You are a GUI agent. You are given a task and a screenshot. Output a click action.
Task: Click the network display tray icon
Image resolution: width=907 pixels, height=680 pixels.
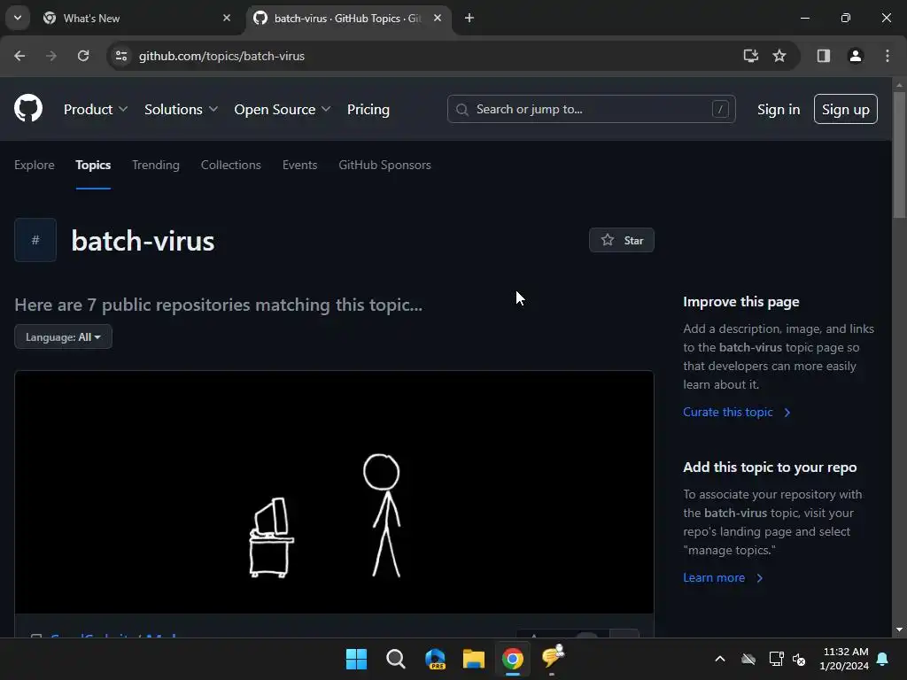776,659
